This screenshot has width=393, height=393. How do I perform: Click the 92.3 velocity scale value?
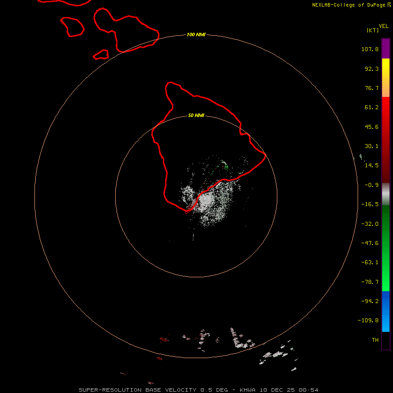[x=372, y=69]
